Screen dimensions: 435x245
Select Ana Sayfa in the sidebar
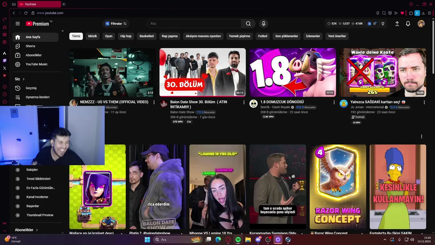pyautogui.click(x=35, y=37)
